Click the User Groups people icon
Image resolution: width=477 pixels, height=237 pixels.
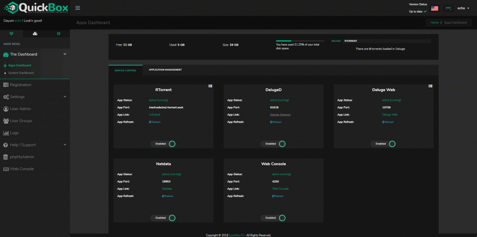coord(6,121)
